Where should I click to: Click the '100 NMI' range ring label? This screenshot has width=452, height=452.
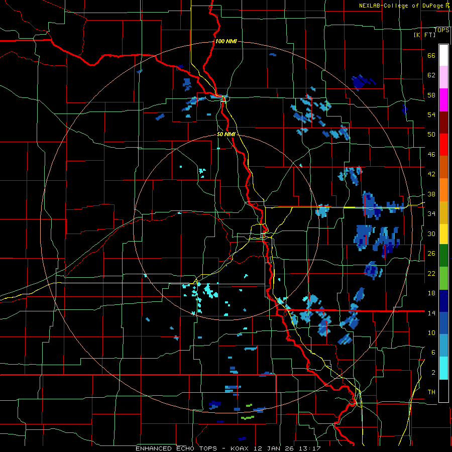[226, 41]
